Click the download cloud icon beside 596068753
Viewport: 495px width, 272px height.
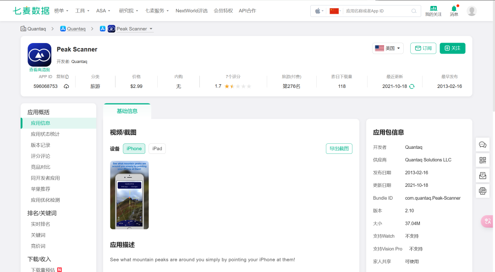(66, 87)
